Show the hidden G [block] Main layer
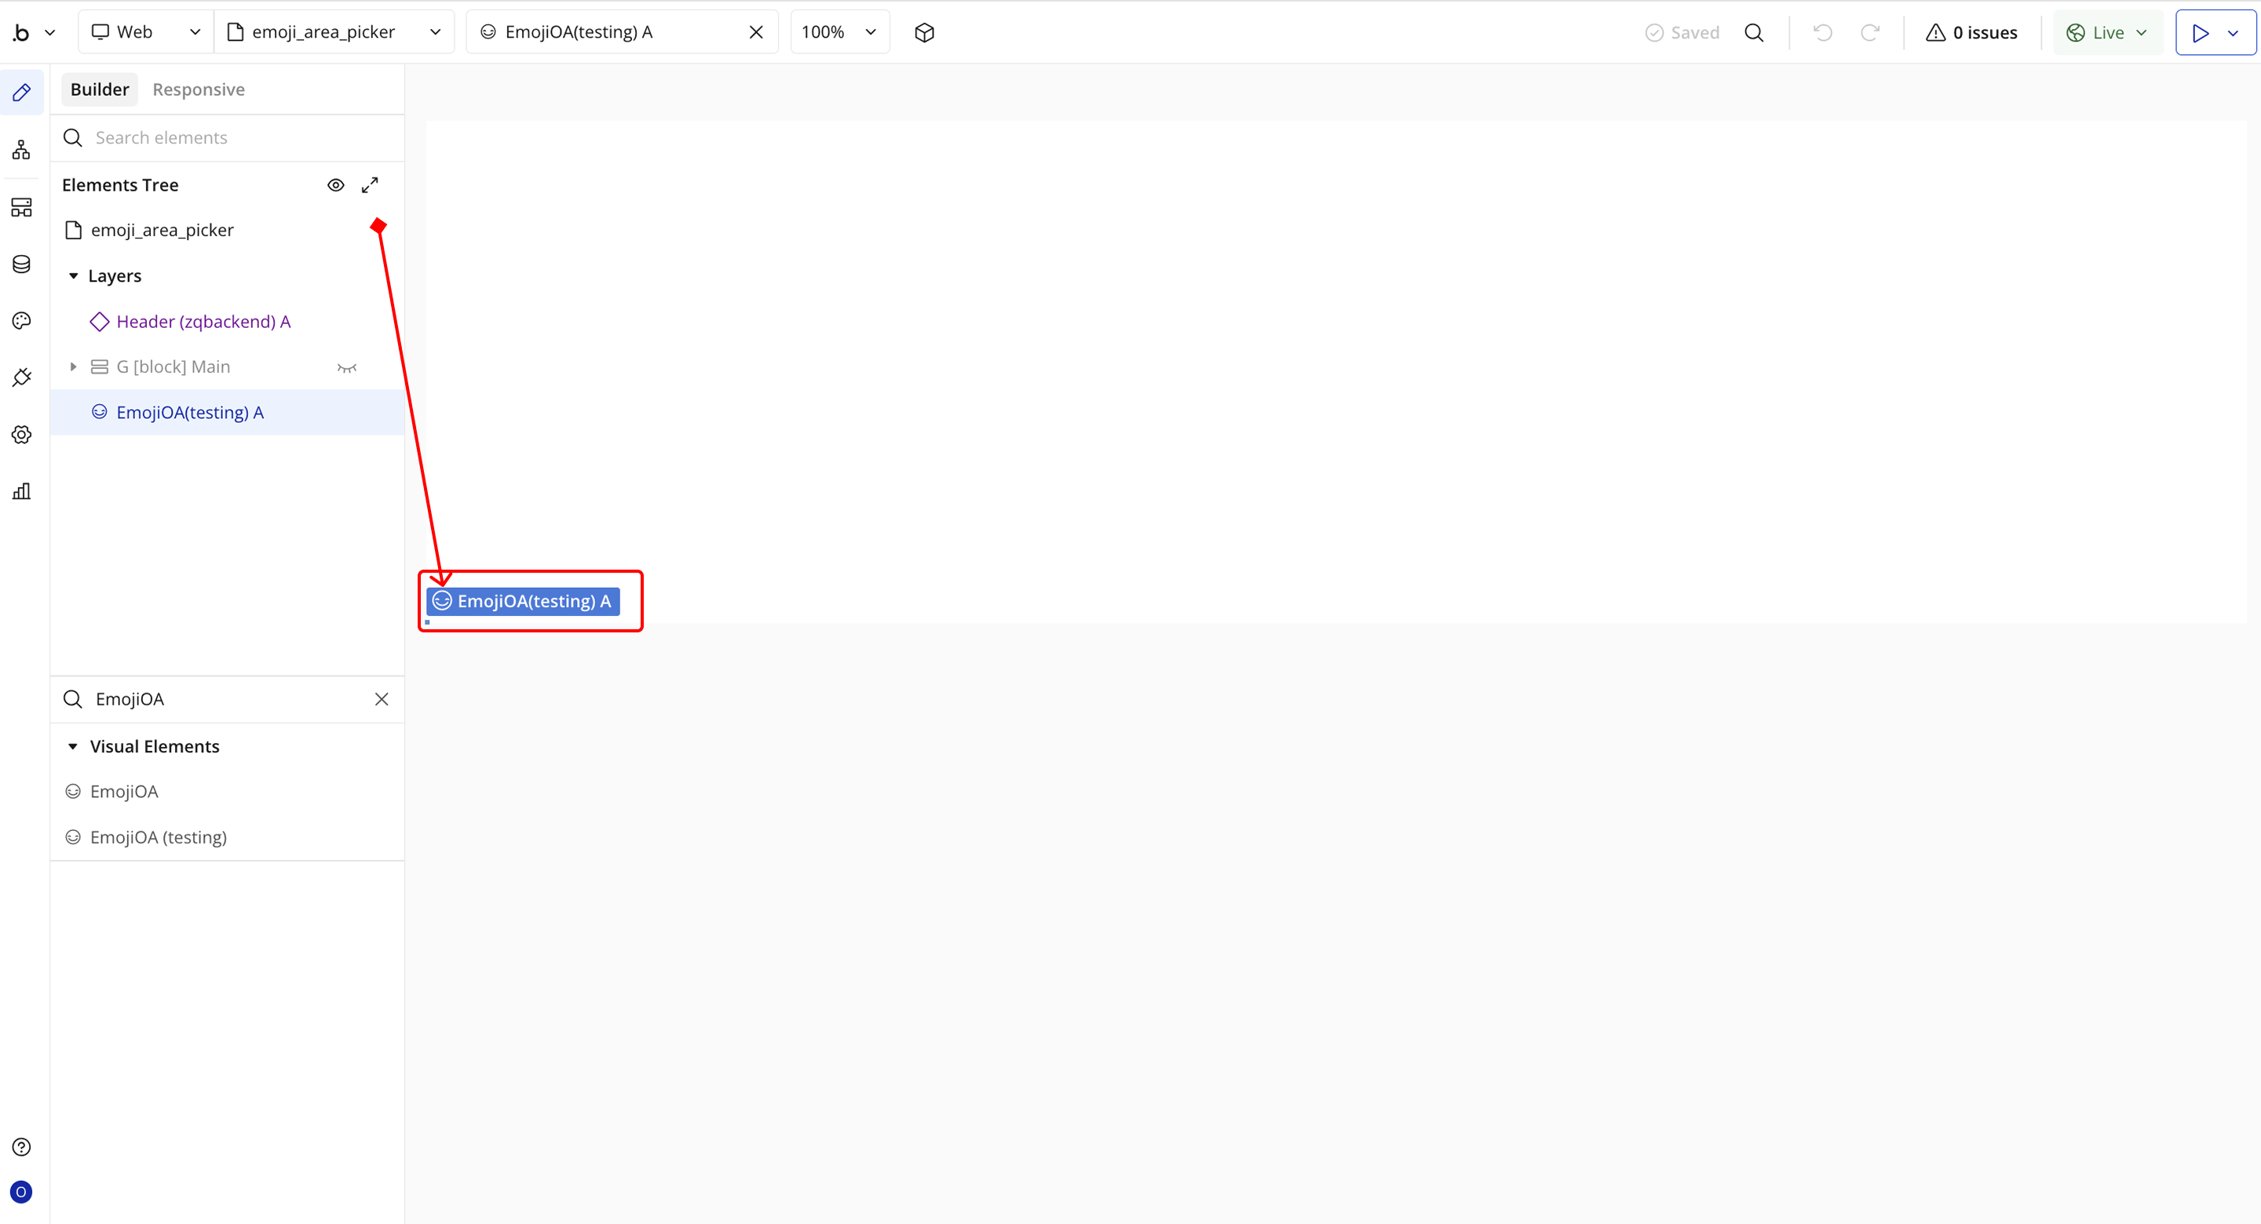Screen dimensions: 2261x1224 (347, 368)
